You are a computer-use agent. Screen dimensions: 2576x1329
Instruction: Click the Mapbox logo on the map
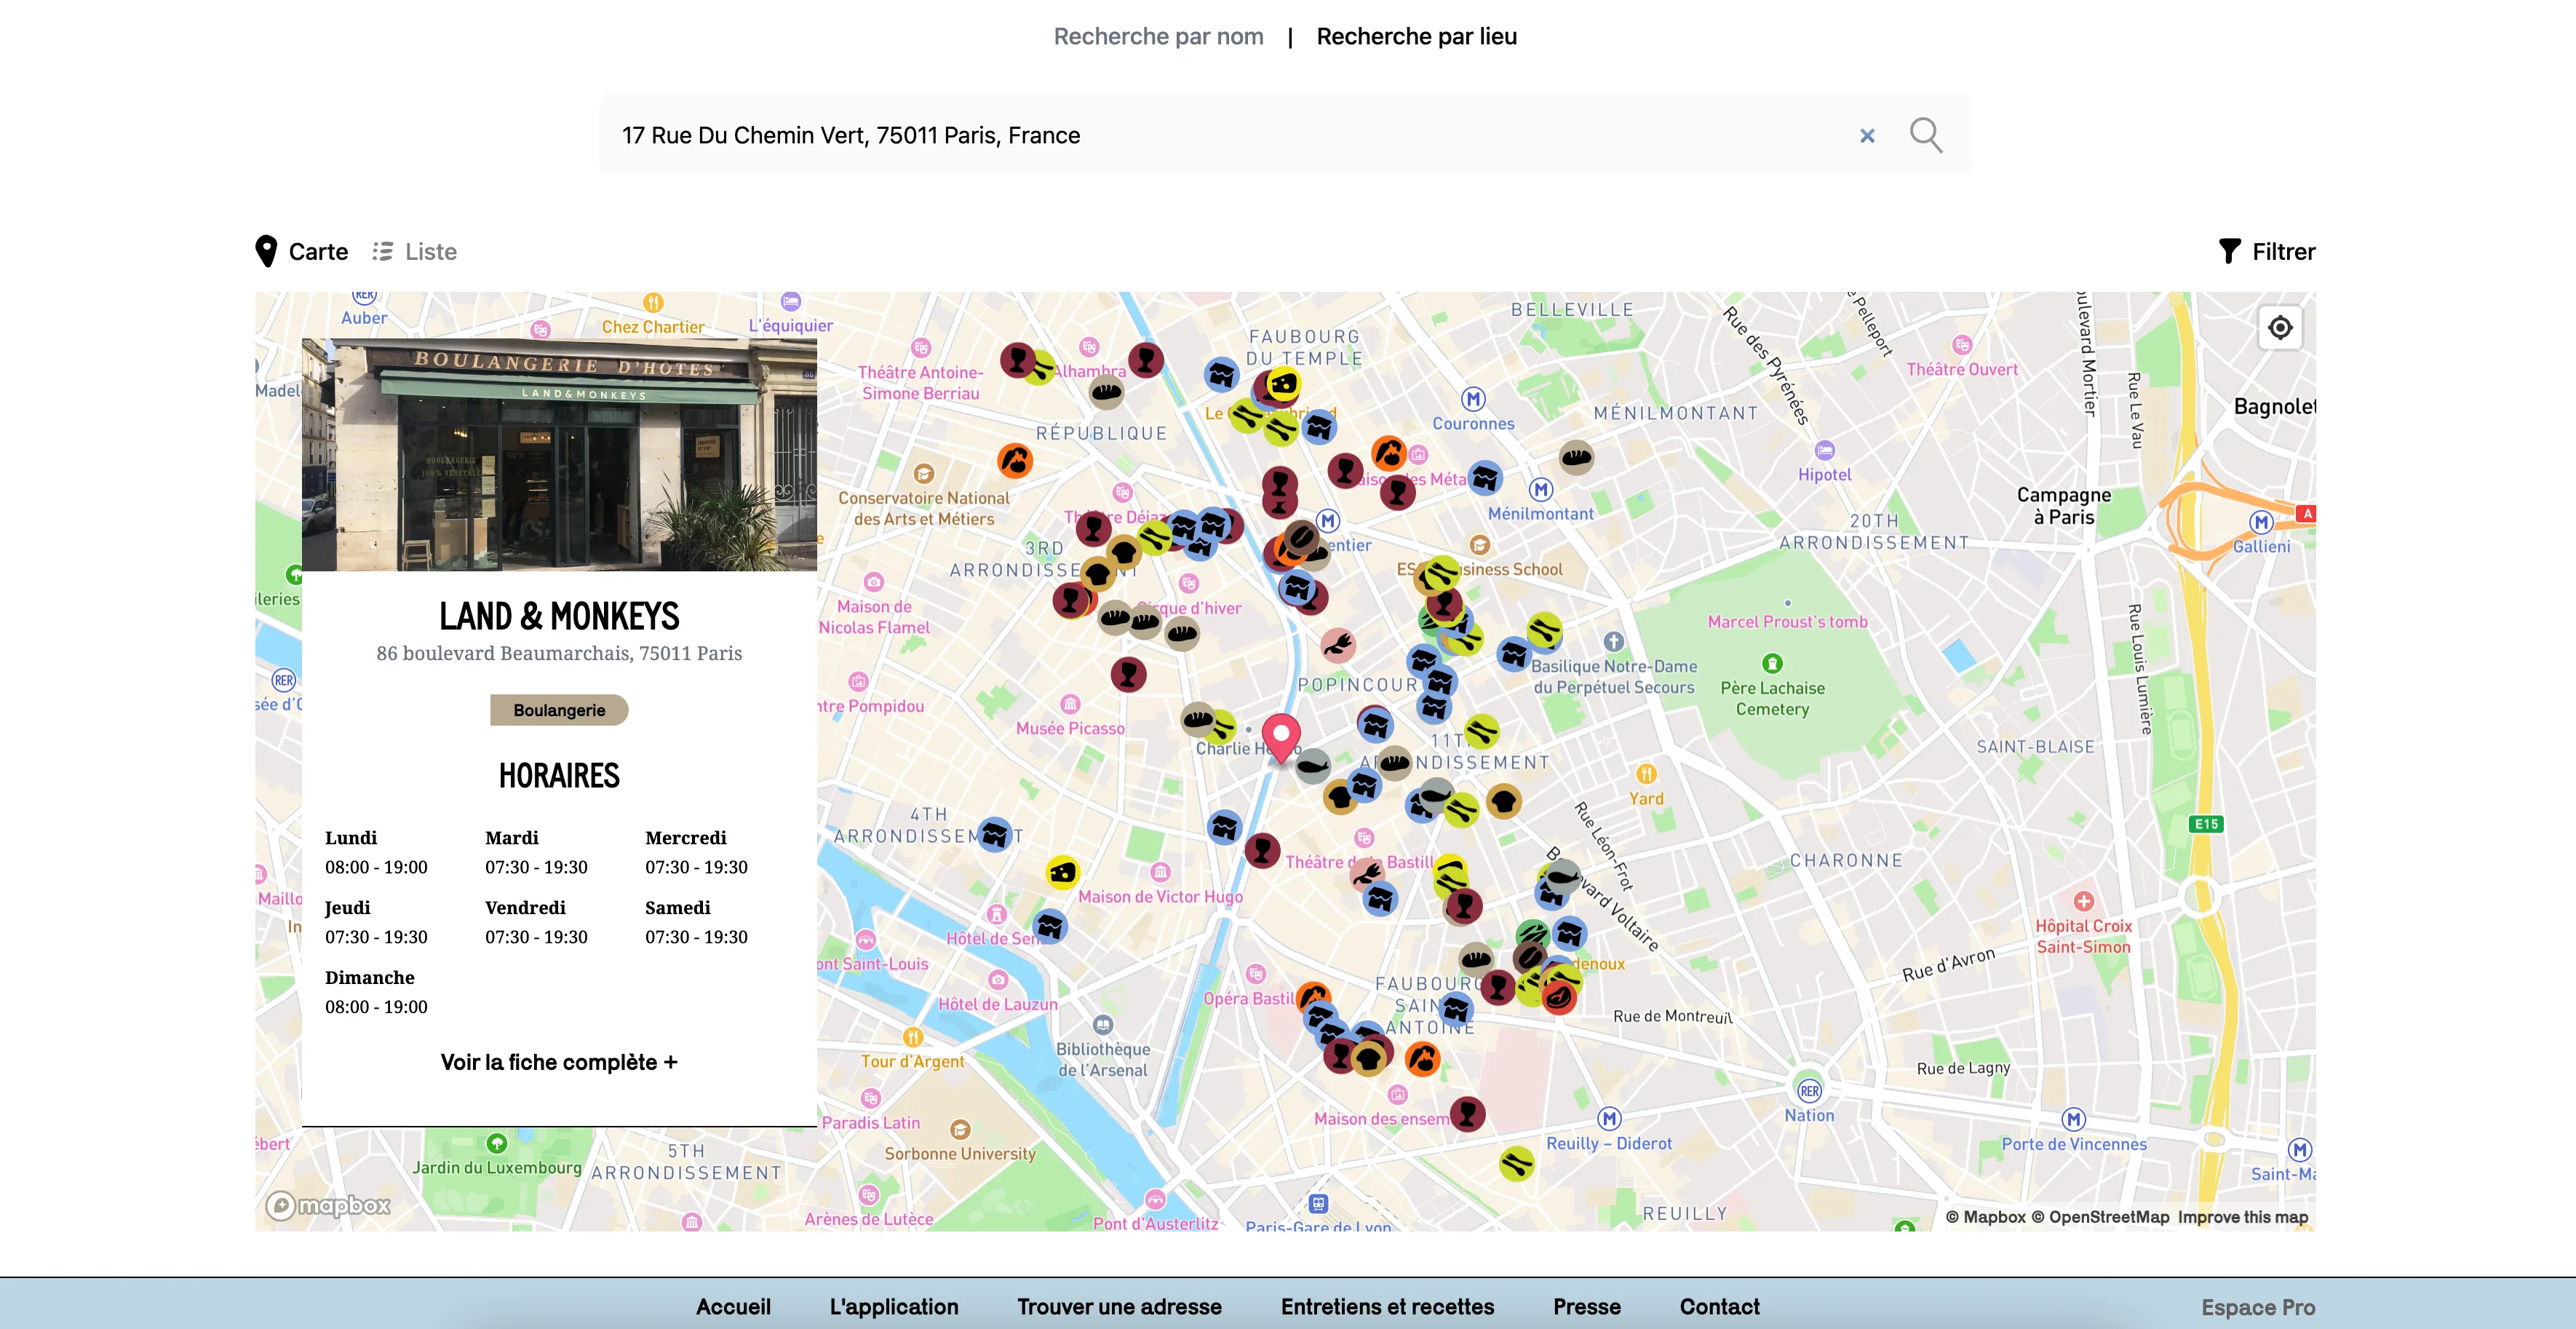(328, 1205)
